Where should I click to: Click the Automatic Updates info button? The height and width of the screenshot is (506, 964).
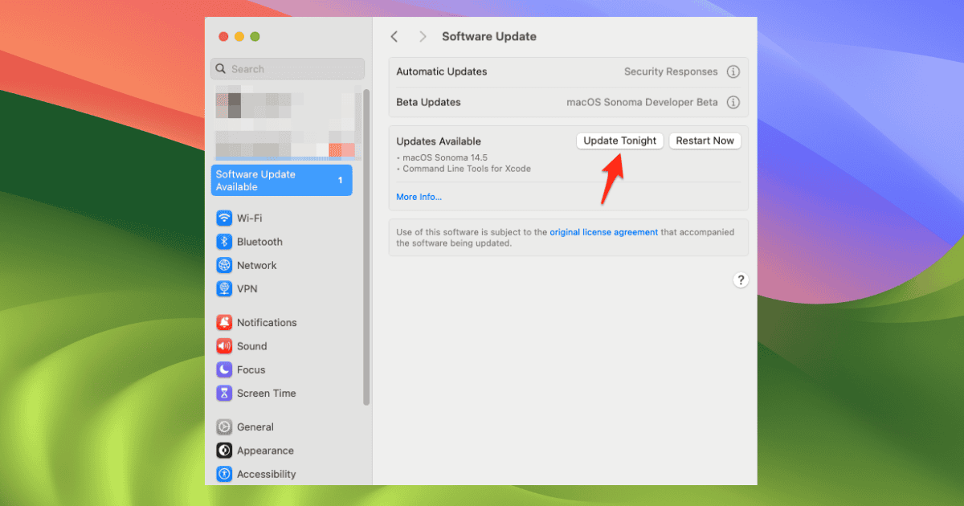733,71
